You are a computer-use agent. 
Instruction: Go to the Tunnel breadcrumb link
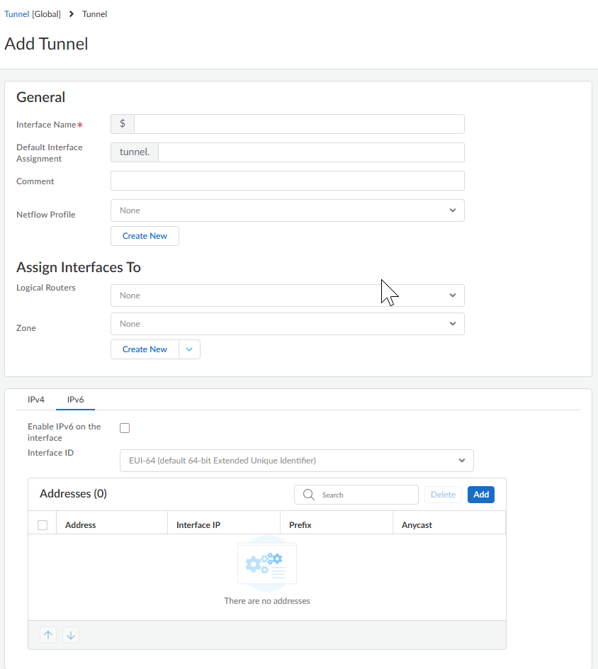coord(17,14)
